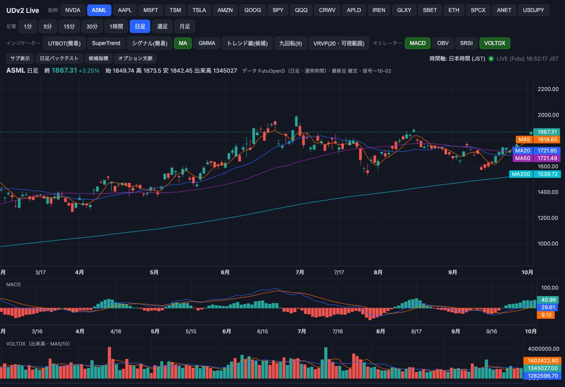Toggle the UTBOT(簡易) indicator
Image resolution: width=565 pixels, height=387 pixels.
pos(64,43)
